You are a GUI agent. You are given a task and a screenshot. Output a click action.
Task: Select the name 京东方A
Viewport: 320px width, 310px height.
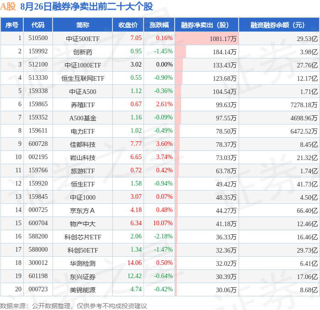(82, 211)
